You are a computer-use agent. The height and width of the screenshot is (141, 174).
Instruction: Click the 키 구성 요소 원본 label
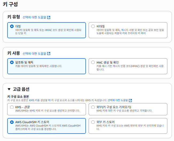(x=18, y=97)
